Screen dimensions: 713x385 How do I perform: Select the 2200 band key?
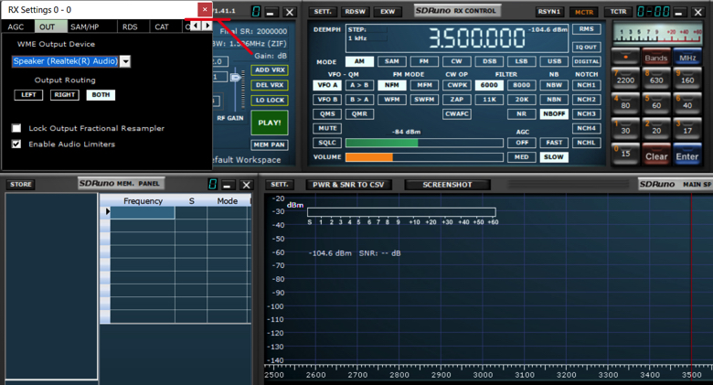click(625, 80)
